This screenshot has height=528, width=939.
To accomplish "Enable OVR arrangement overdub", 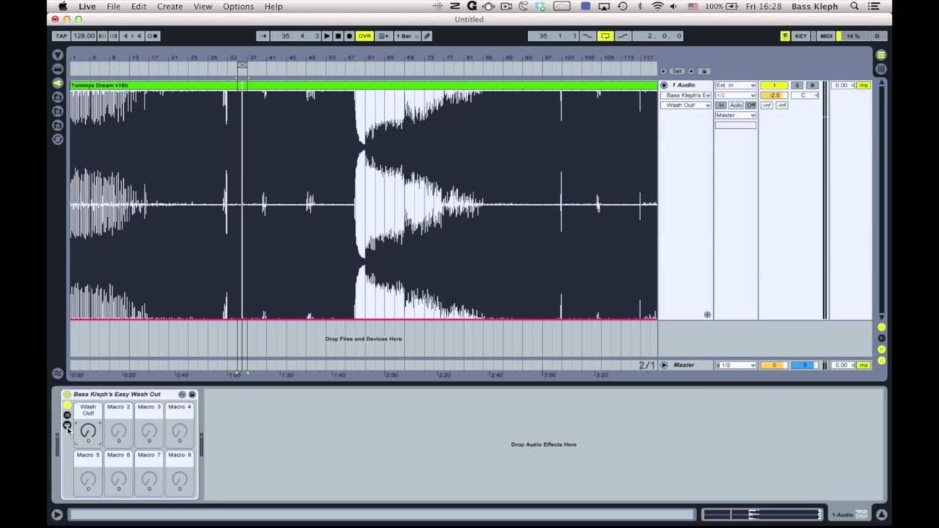I will click(365, 36).
